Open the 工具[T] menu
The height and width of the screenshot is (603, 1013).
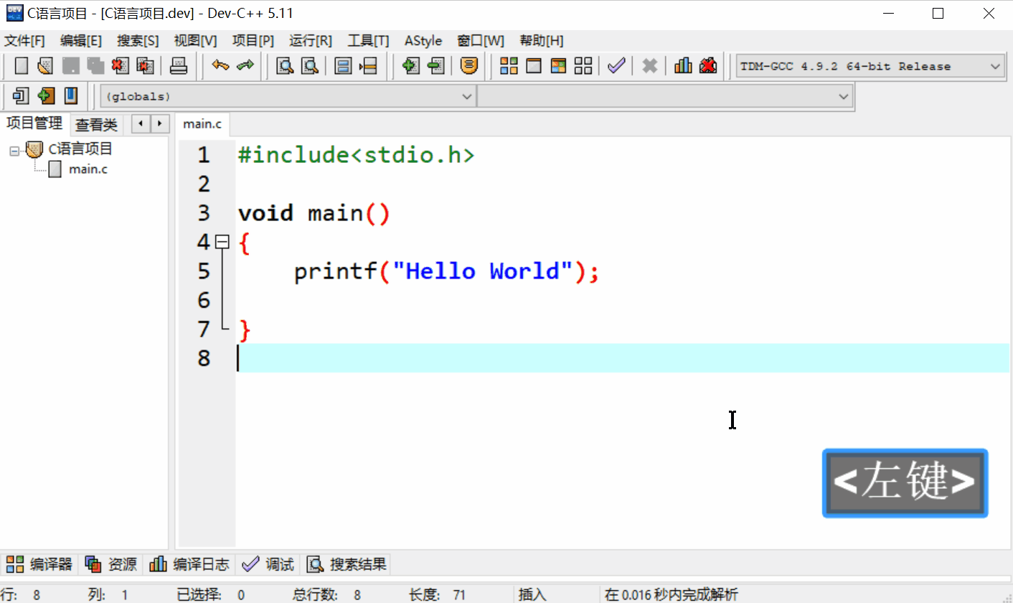coord(368,41)
